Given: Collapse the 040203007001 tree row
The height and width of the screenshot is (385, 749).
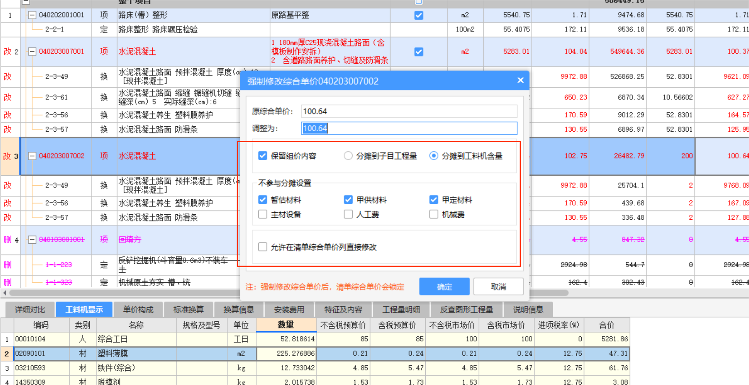Looking at the screenshot, I should (x=32, y=52).
